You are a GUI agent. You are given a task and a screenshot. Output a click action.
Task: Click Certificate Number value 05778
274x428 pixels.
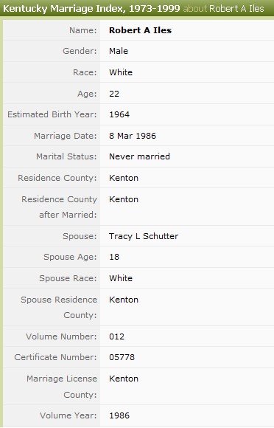(122, 357)
